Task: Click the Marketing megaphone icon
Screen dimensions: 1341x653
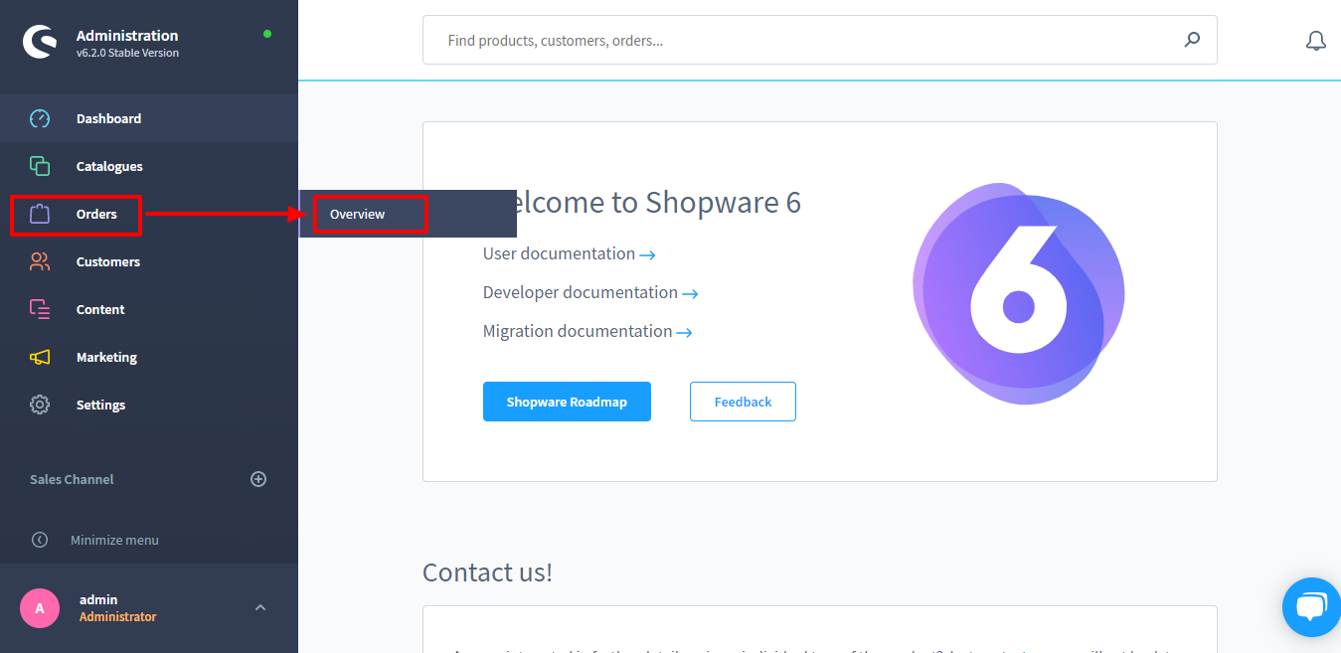Action: [40, 357]
